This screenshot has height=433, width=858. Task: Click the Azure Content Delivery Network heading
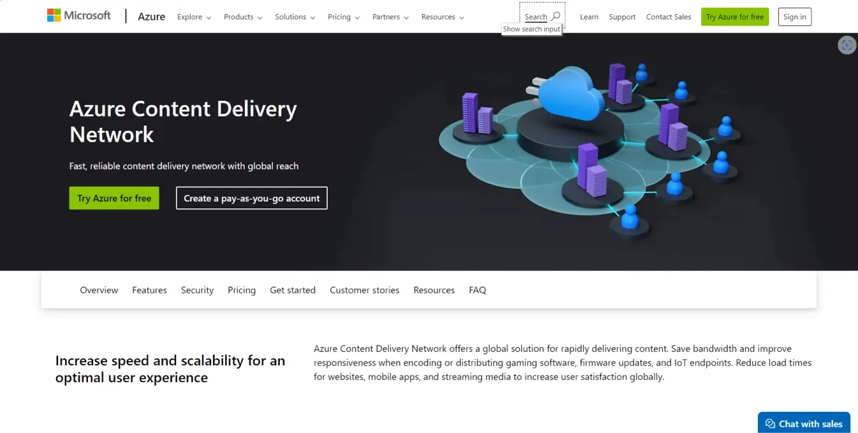coord(183,121)
